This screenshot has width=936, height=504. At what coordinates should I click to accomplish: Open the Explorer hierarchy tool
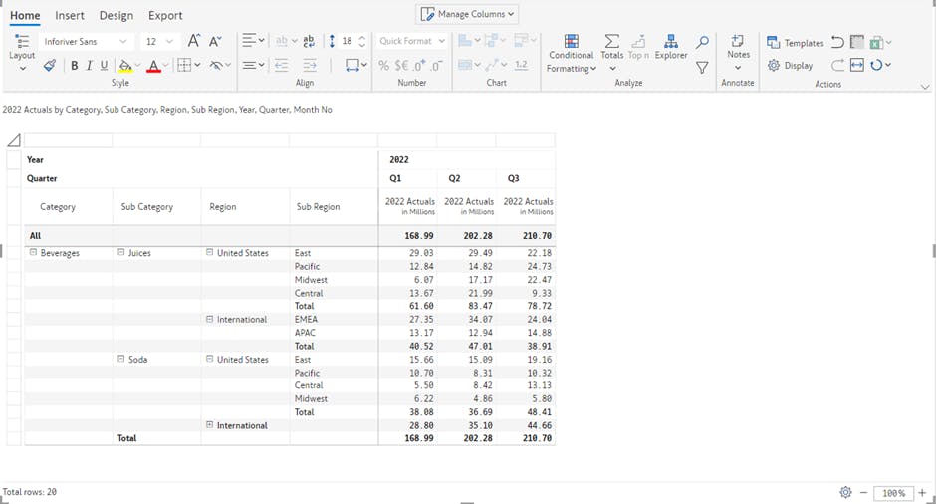pyautogui.click(x=671, y=46)
